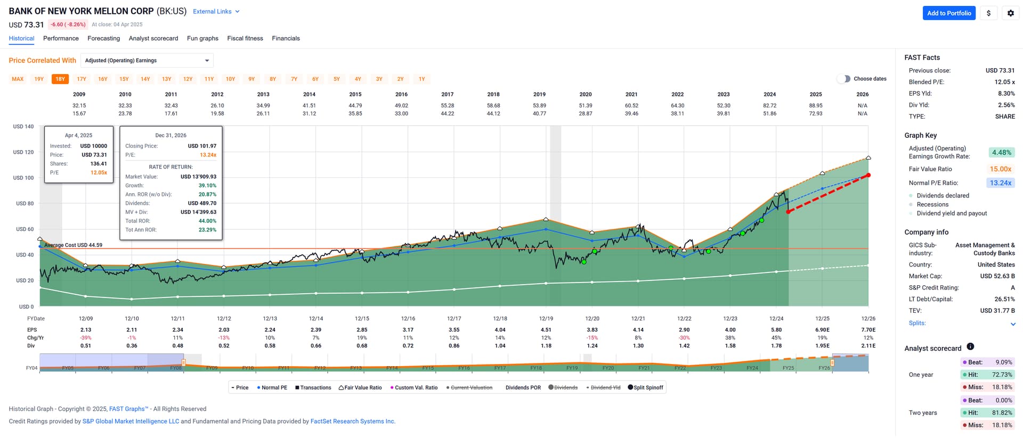Toggle the Fair Value Ratio legend item
The height and width of the screenshot is (439, 1023).
click(x=360, y=387)
